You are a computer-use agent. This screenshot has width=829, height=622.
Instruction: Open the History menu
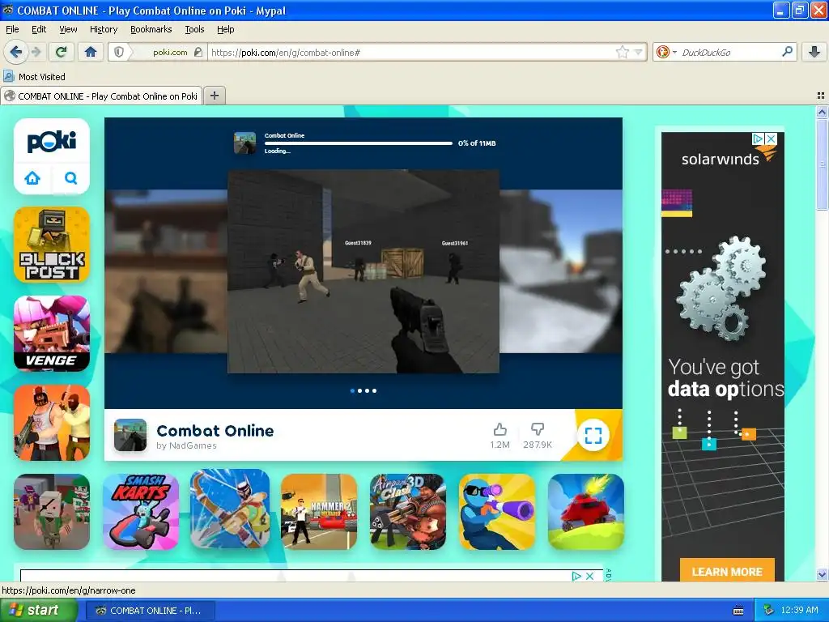pyautogui.click(x=103, y=29)
